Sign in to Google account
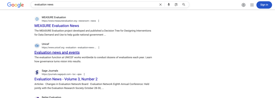Screen dimensions: 275x98 coord(264,5)
